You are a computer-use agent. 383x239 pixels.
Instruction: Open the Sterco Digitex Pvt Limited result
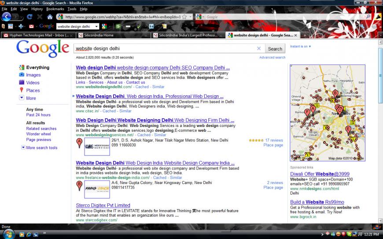click(x=103, y=205)
